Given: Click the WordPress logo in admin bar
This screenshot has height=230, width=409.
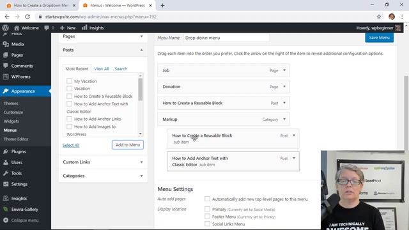Looking at the screenshot, I should coord(6,27).
